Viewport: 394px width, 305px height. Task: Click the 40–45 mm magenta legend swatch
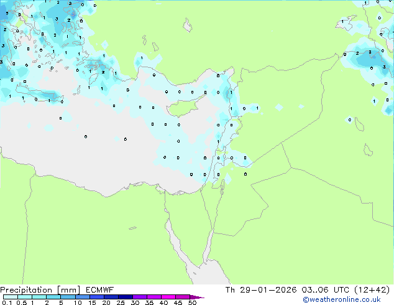pyautogui.click(x=168, y=297)
